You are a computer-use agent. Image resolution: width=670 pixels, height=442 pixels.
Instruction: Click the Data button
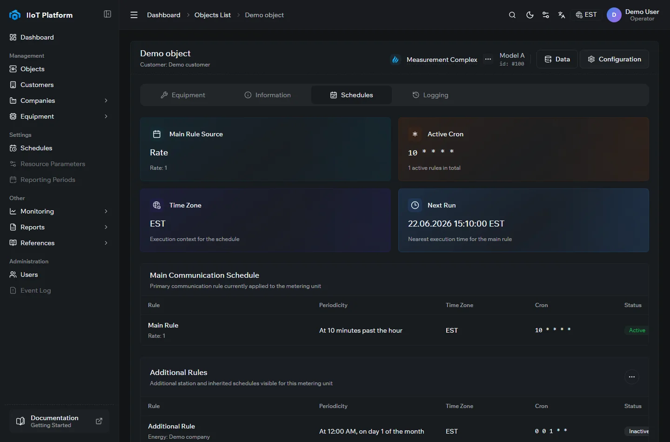coord(557,59)
